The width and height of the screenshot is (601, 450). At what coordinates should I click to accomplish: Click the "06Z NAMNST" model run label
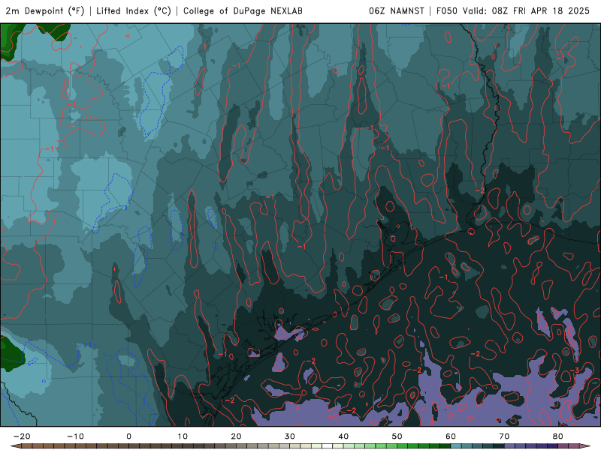coord(397,11)
